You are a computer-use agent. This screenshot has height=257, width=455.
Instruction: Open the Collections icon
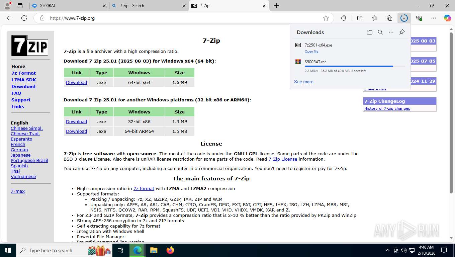pos(389,18)
